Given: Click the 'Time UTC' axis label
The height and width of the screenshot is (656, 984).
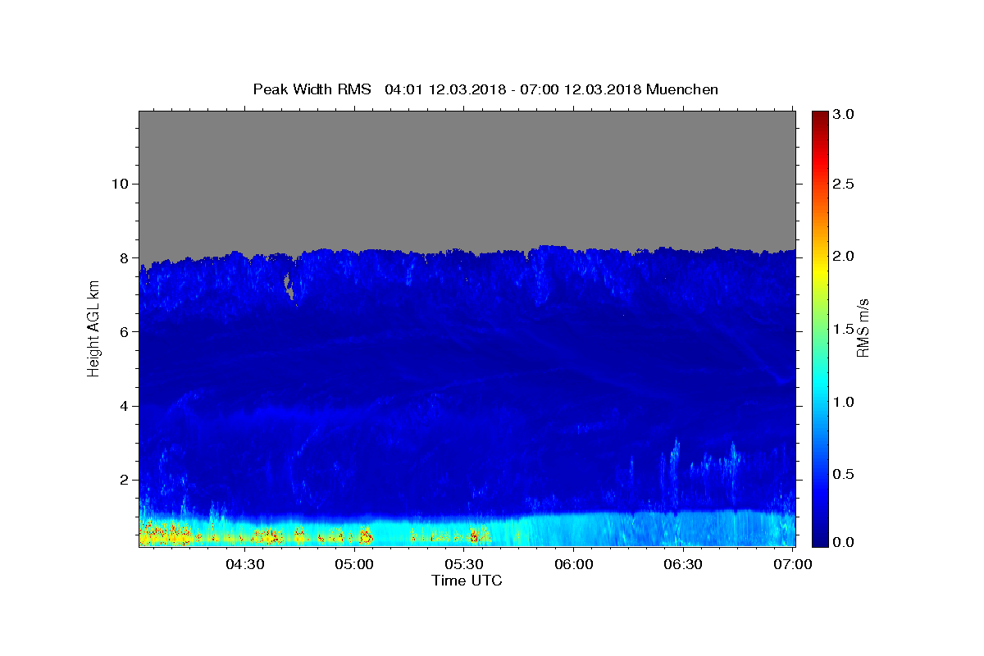Looking at the screenshot, I should point(467,581).
